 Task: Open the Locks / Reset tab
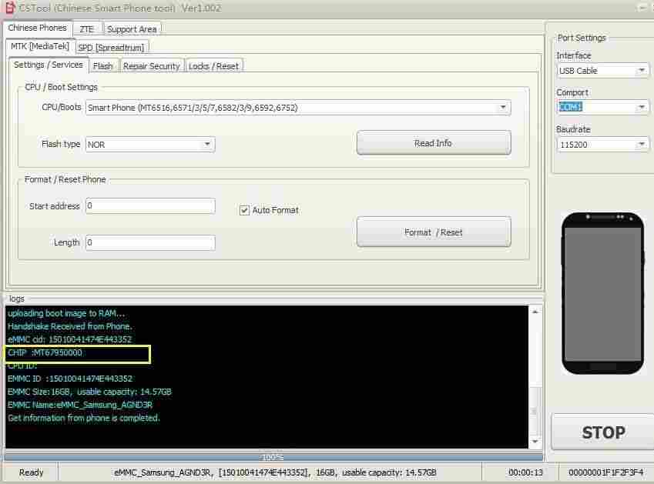(x=213, y=66)
